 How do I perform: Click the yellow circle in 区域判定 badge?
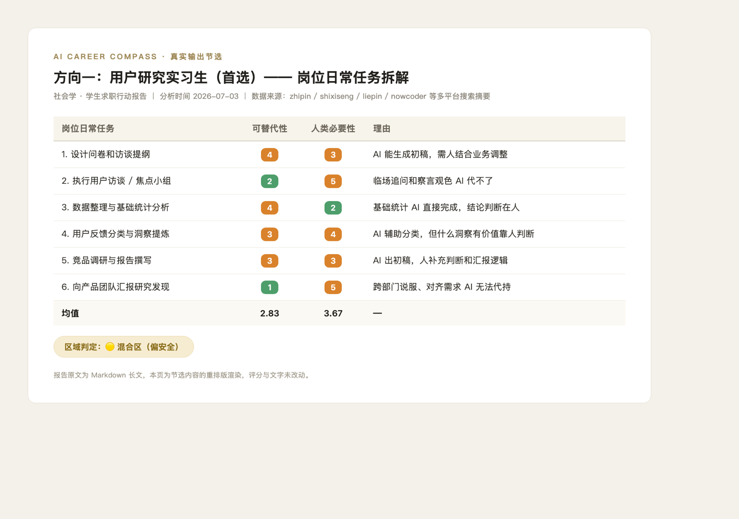coord(110,346)
